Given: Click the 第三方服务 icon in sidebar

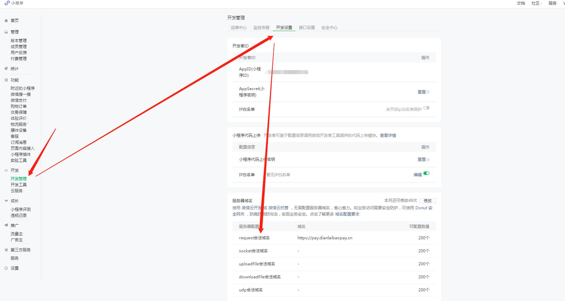Looking at the screenshot, I should (x=6, y=250).
